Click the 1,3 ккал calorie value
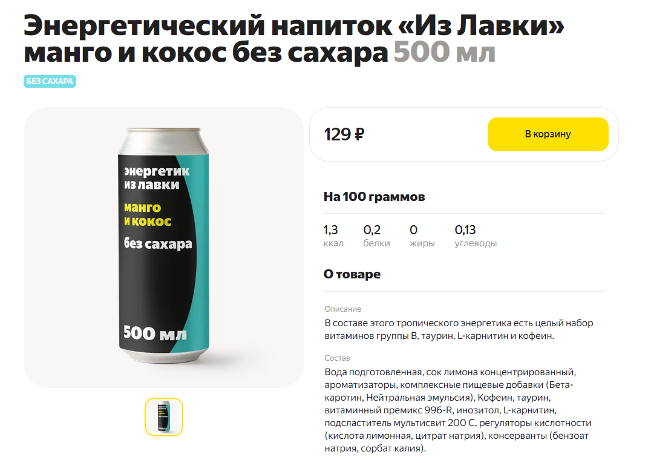 coord(333,235)
